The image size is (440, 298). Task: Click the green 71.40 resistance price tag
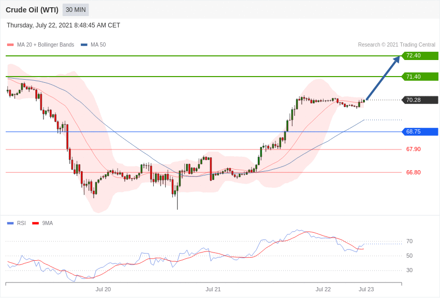coord(420,77)
